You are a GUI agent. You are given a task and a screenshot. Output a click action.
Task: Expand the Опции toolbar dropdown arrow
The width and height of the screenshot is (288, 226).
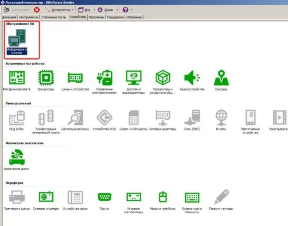coord(117,10)
